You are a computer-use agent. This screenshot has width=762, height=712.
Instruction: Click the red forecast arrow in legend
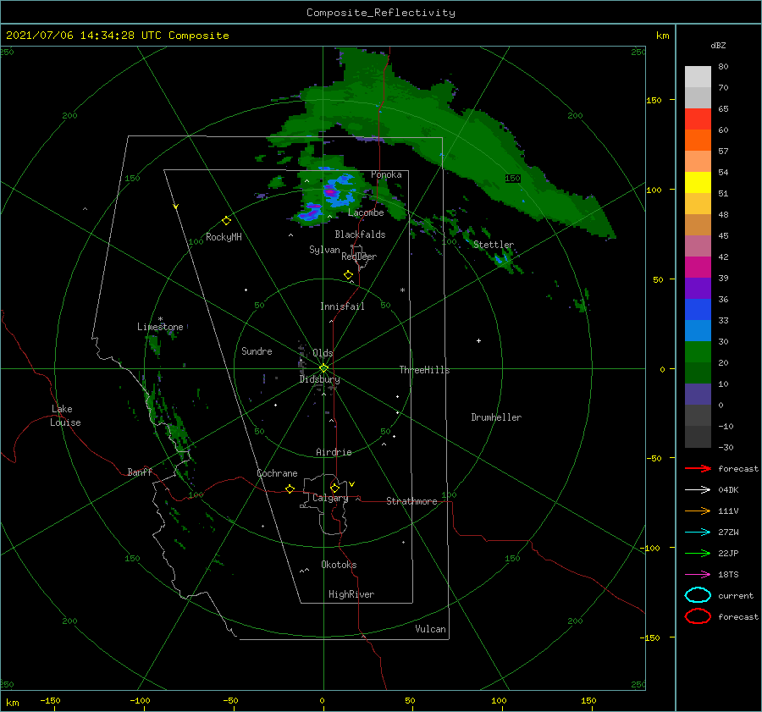tap(698, 468)
